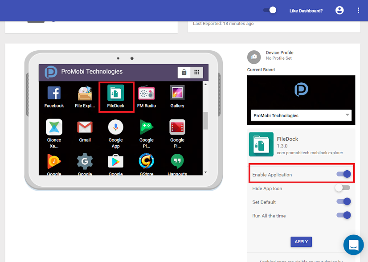
Task: Select the Google Play Music icon
Action: [54, 161]
